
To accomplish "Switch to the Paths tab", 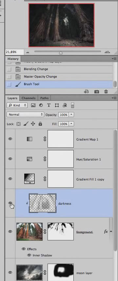I will pos(44,98).
